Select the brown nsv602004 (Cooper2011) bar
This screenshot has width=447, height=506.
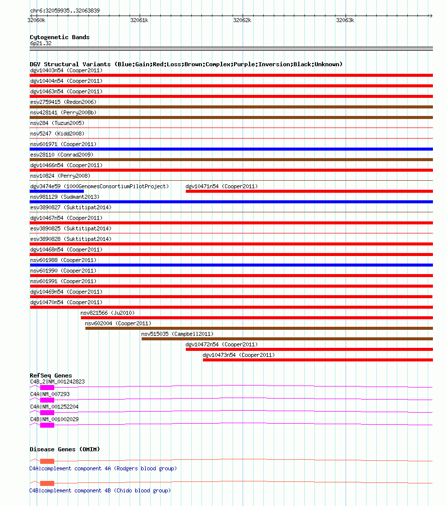(259, 328)
